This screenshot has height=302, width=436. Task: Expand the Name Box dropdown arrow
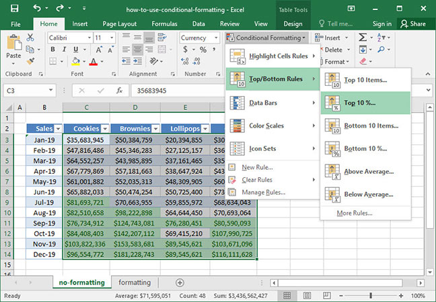click(50, 90)
